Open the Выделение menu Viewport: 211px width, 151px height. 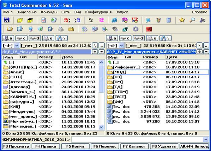27,12
